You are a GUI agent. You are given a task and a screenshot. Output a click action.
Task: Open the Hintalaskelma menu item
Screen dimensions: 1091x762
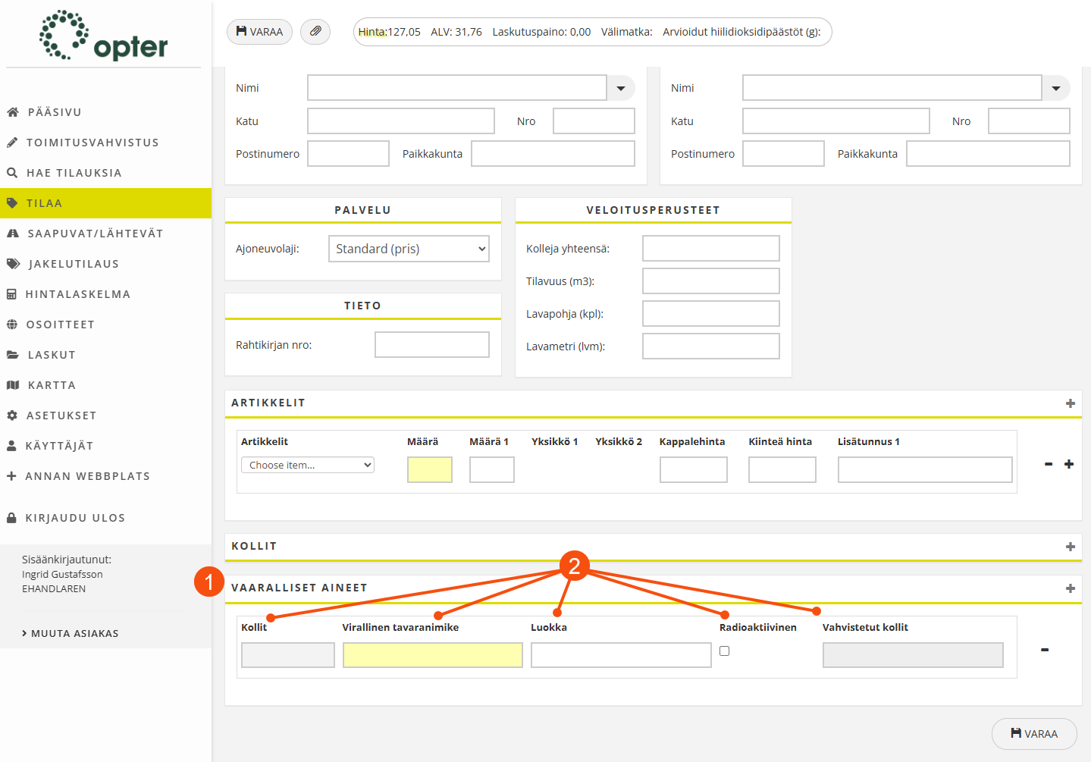pos(77,294)
